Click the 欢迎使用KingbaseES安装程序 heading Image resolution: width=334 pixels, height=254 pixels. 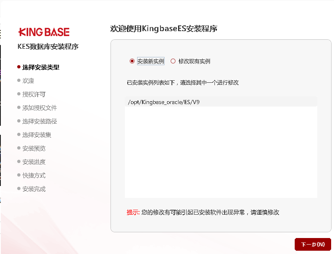pos(164,28)
